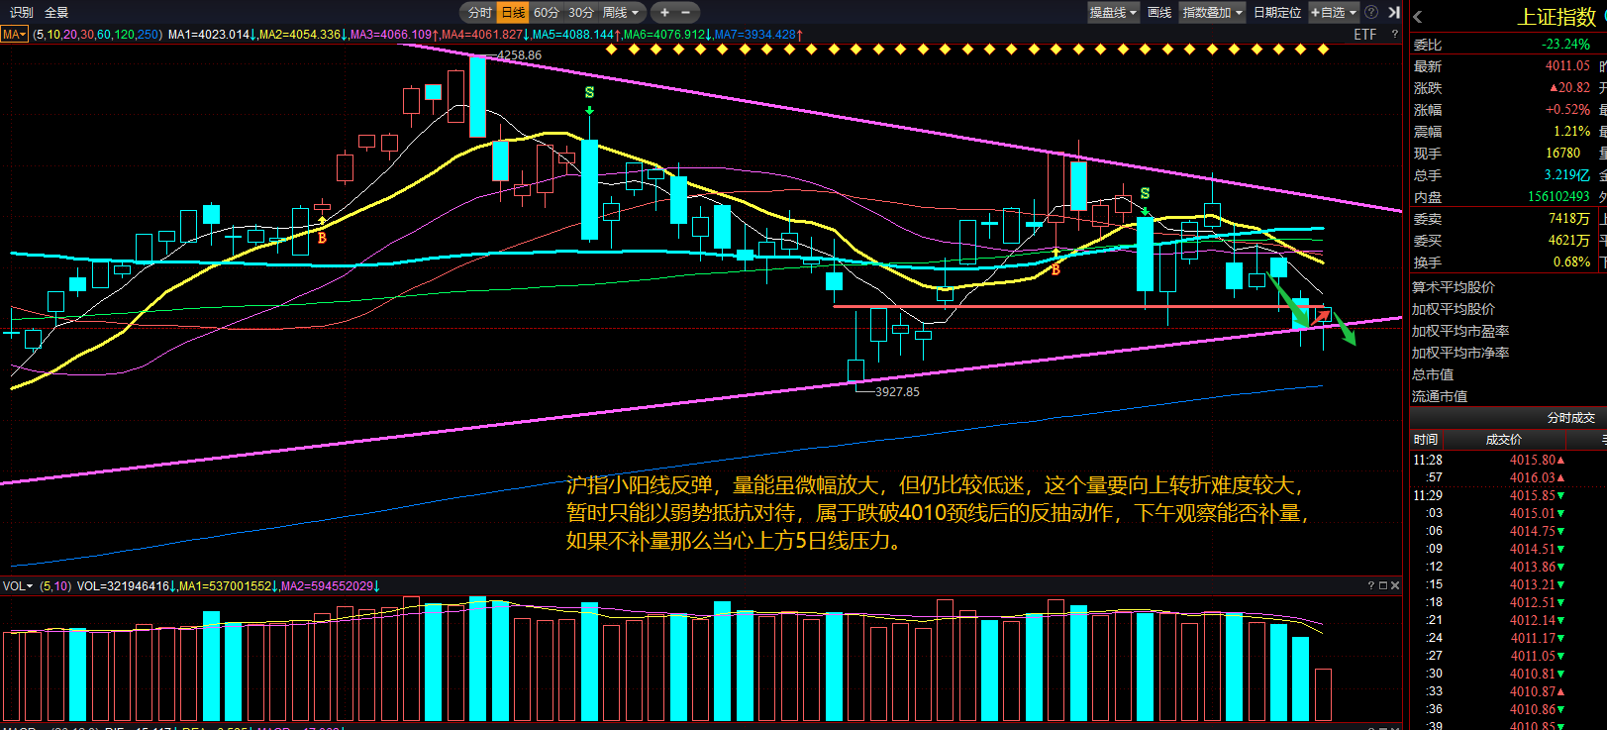Viewport: 1607px width, 730px height.
Task: Activate the 画线 drawing tool
Action: (x=1159, y=13)
